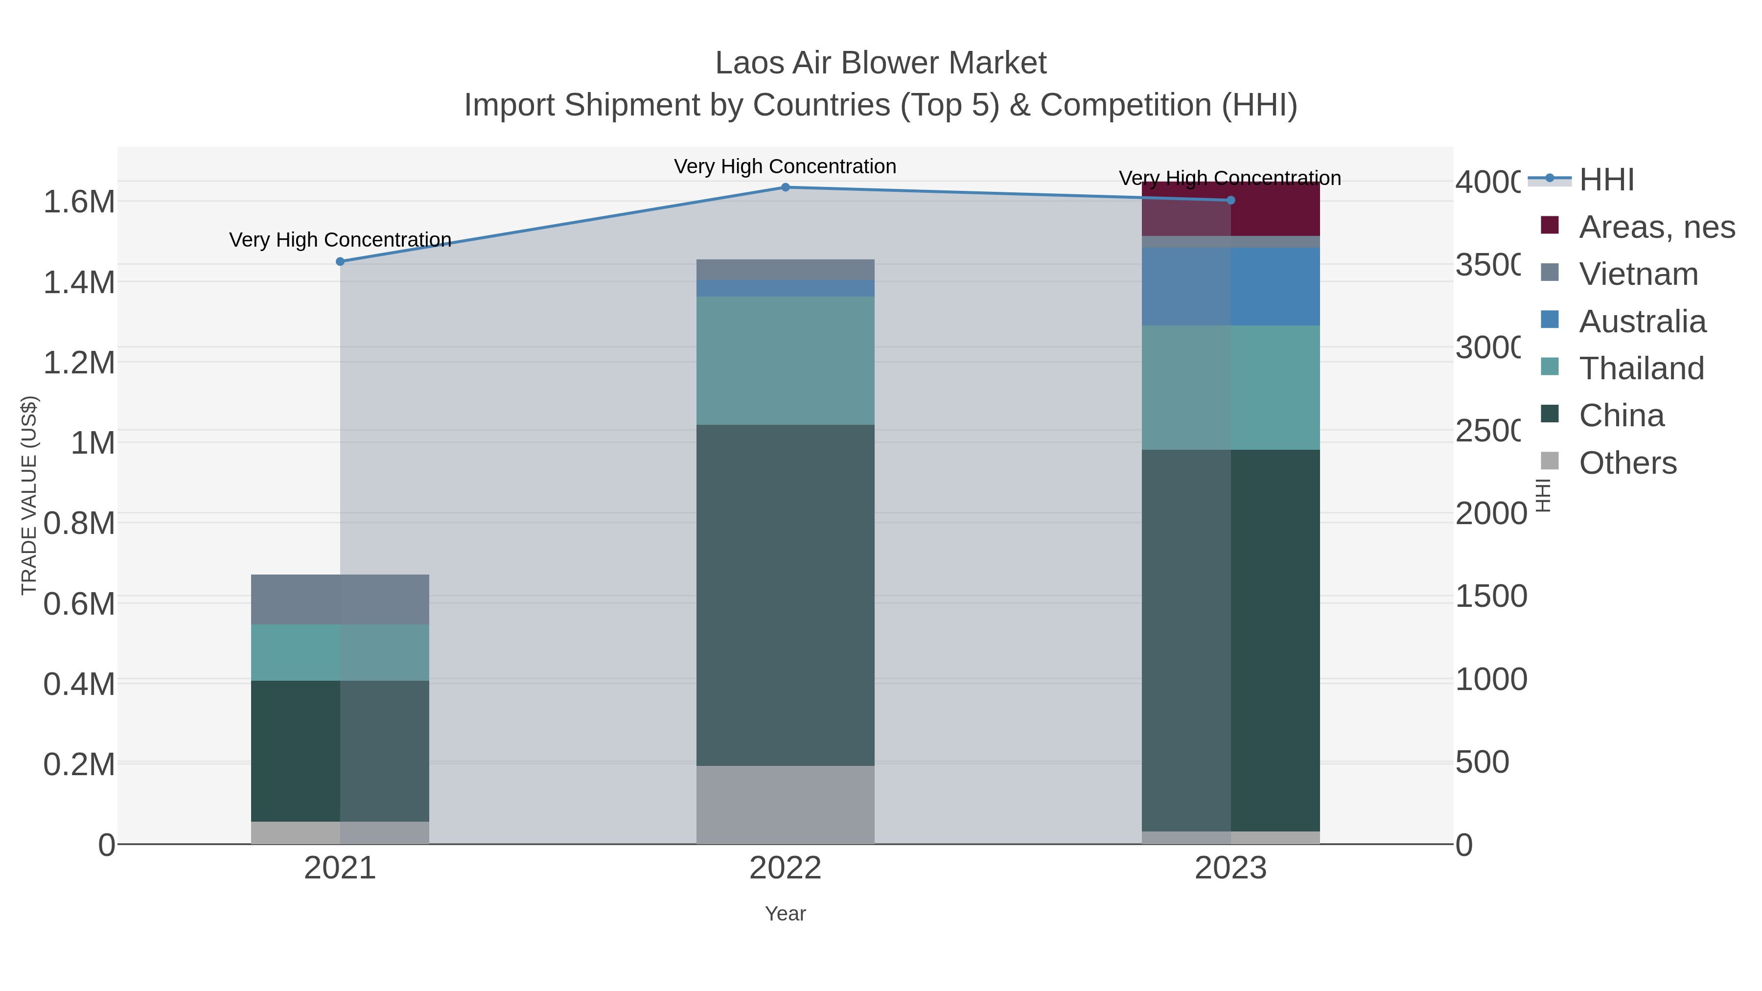Click the Import Shipment by Countries subtitle
Viewport: 1762px width, 991px height.
click(881, 105)
